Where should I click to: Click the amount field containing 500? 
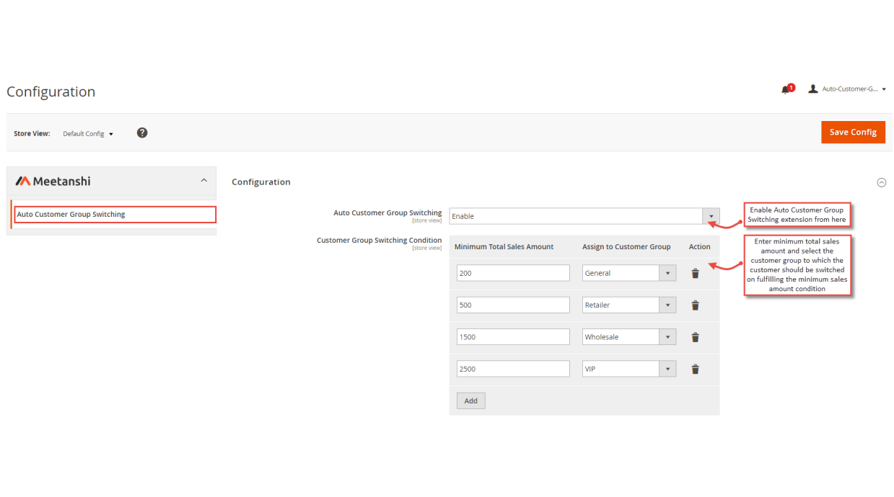click(513, 305)
